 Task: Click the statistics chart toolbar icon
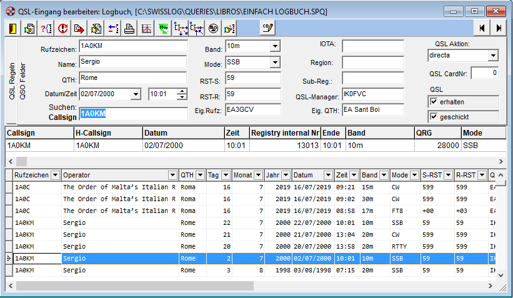(x=146, y=28)
